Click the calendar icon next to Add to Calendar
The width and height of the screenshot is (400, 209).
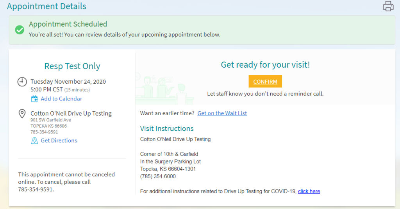pos(34,99)
